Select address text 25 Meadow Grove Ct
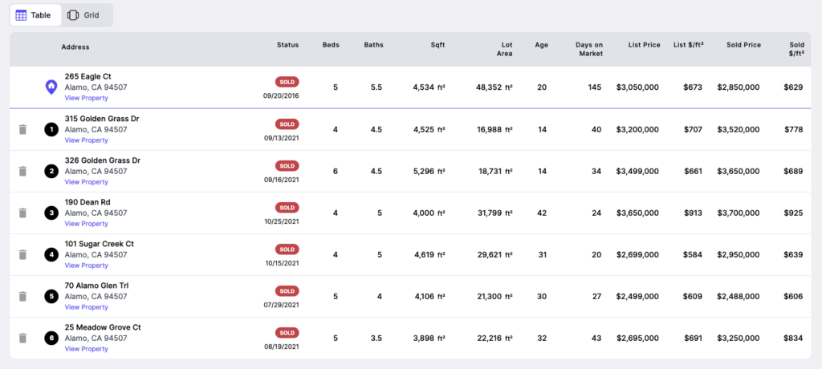 point(103,327)
